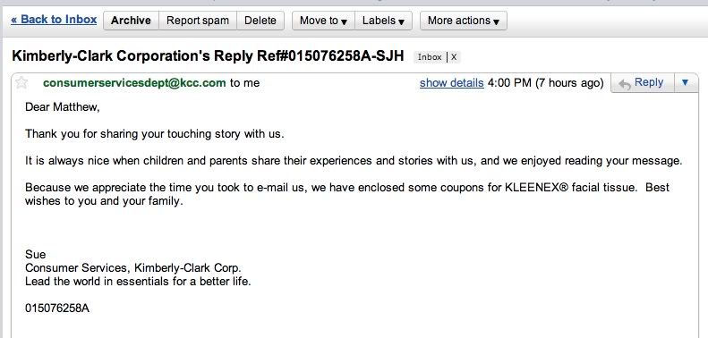Star this Kimberly-Clark message
708x338 pixels.
pyautogui.click(x=21, y=83)
